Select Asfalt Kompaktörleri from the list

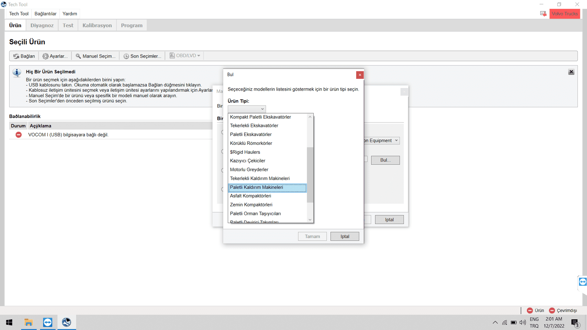[251, 196]
